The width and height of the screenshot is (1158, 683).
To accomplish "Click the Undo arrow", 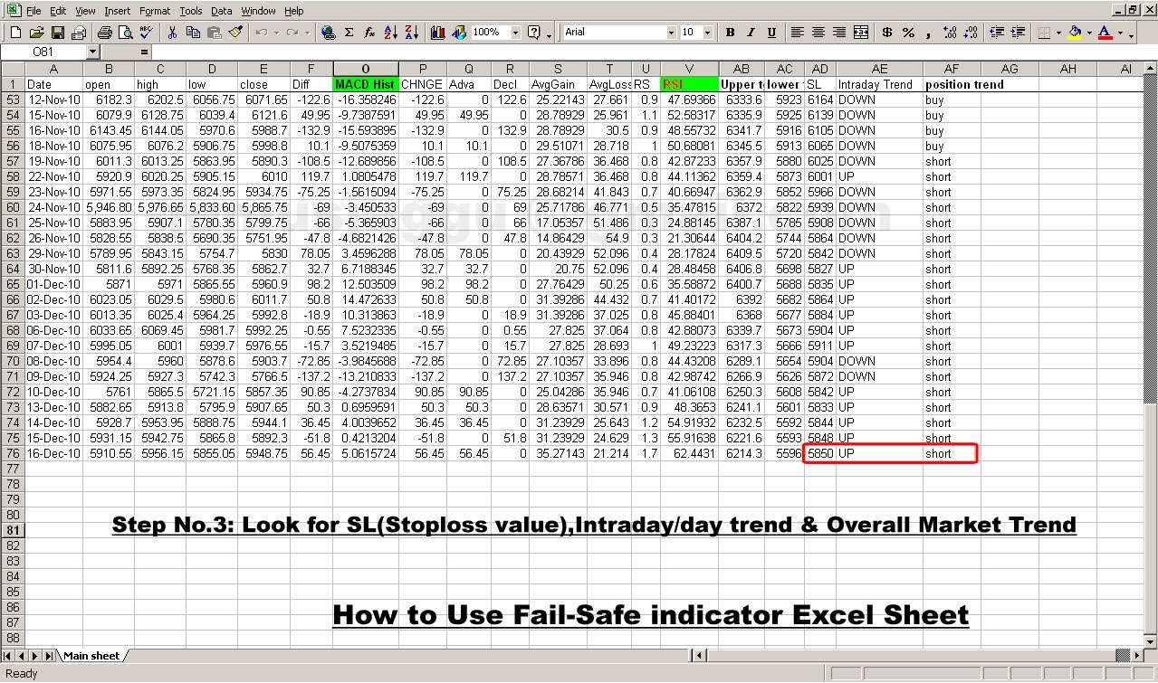I will click(261, 33).
